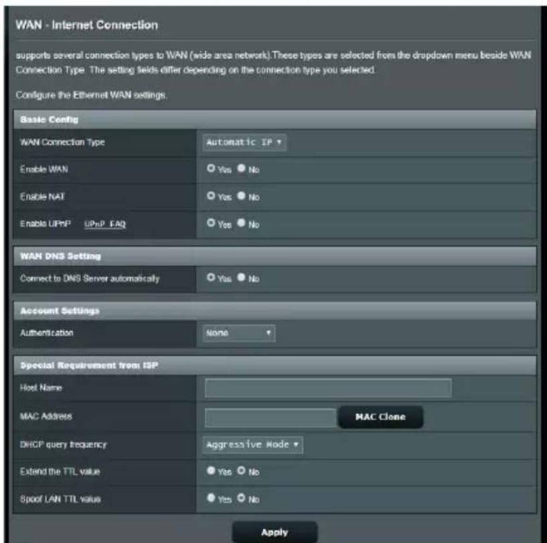The width and height of the screenshot is (547, 543).
Task: Click the Authentication label
Action: tap(47, 333)
